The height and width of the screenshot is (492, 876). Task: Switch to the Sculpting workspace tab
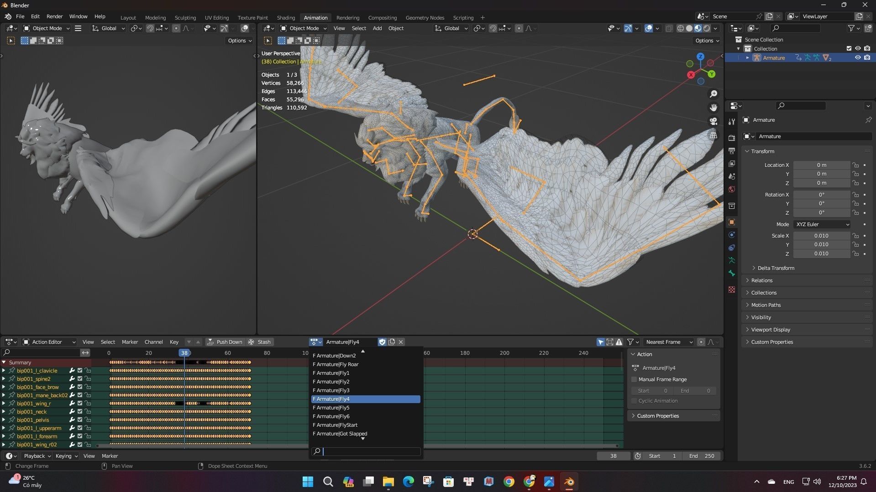point(185,17)
